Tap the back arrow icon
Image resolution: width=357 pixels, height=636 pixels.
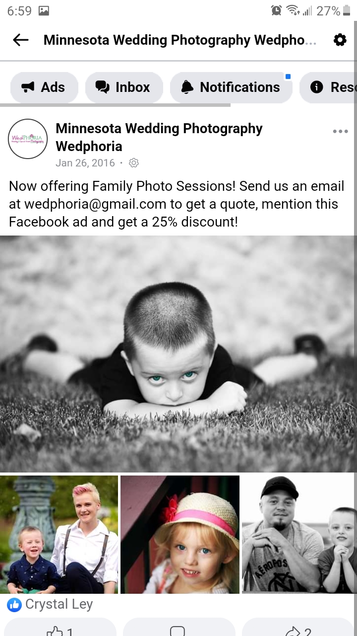(x=20, y=40)
